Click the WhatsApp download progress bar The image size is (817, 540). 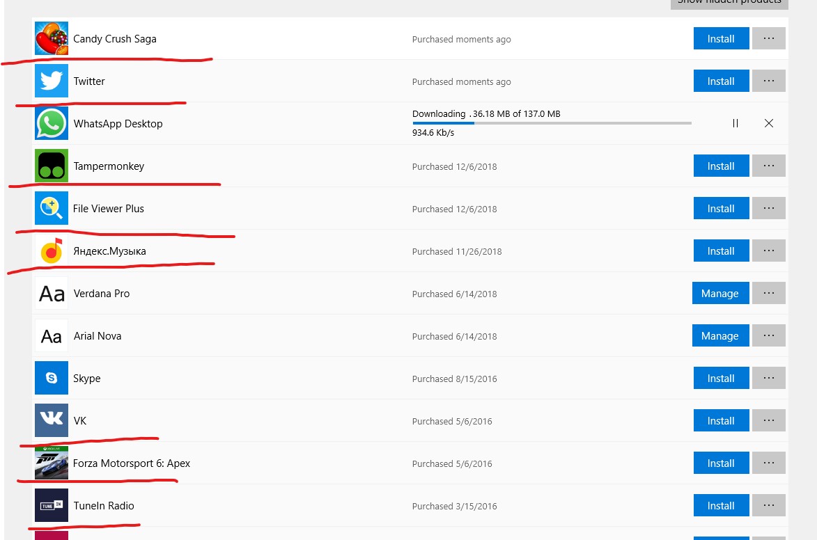tap(552, 123)
